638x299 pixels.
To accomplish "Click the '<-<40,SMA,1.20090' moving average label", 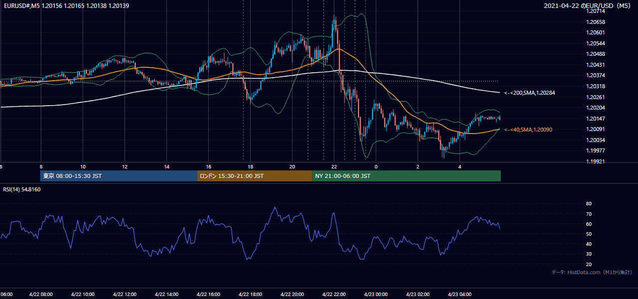I will click(x=528, y=130).
